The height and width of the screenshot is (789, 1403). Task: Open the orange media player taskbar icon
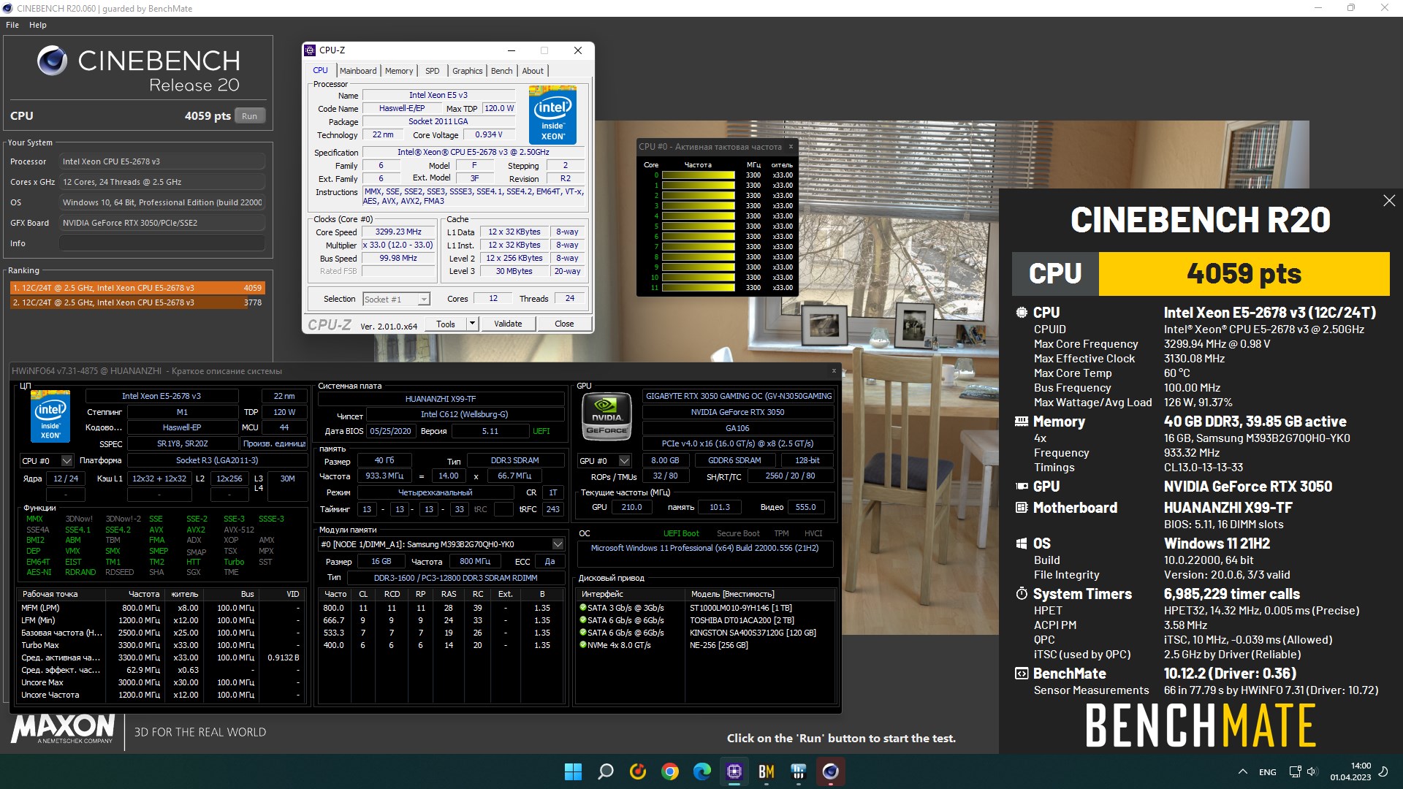[x=638, y=771]
